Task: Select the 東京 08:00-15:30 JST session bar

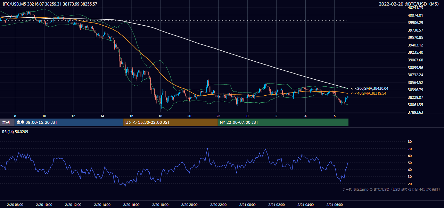Action: click(69, 122)
